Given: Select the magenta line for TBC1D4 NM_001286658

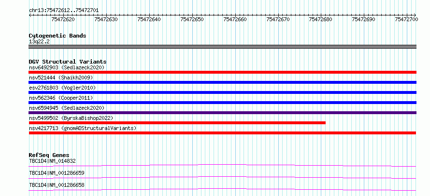Looking at the screenshot, I should pos(222,189).
